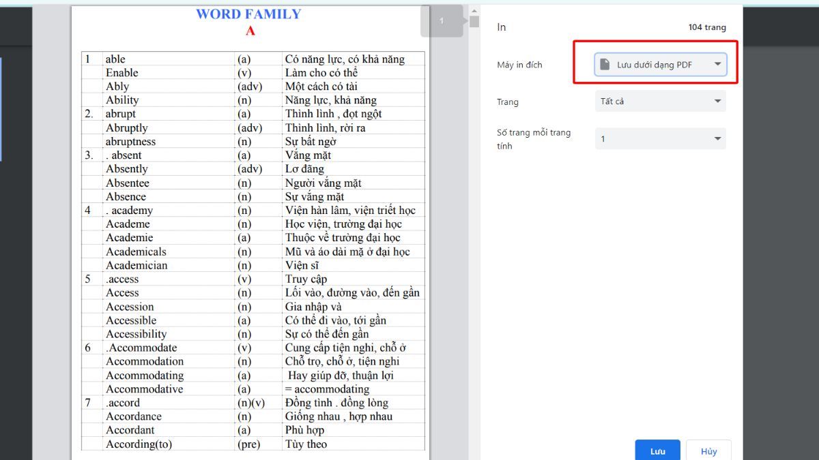Click the 'Máy in đích' label

[519, 65]
